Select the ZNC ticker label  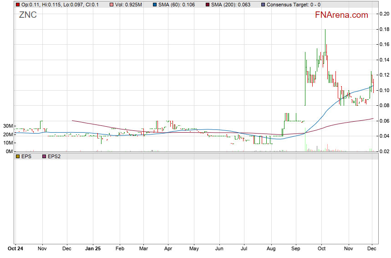tap(28, 15)
